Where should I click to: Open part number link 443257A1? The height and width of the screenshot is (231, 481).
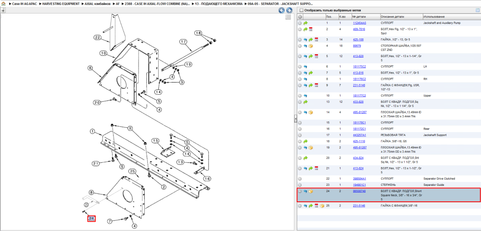click(x=359, y=135)
